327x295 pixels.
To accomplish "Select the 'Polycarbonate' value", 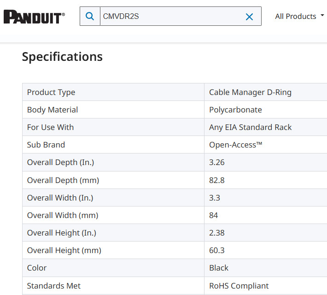I will point(235,110).
